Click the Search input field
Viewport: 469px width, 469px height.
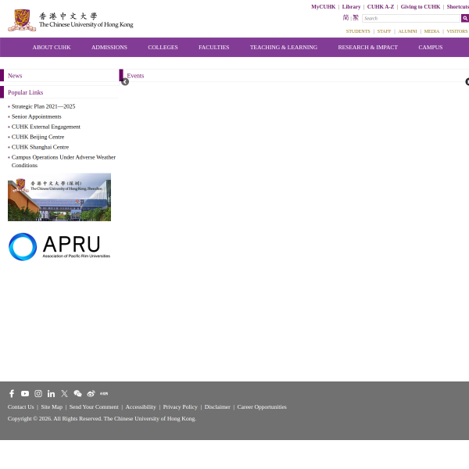click(x=411, y=18)
